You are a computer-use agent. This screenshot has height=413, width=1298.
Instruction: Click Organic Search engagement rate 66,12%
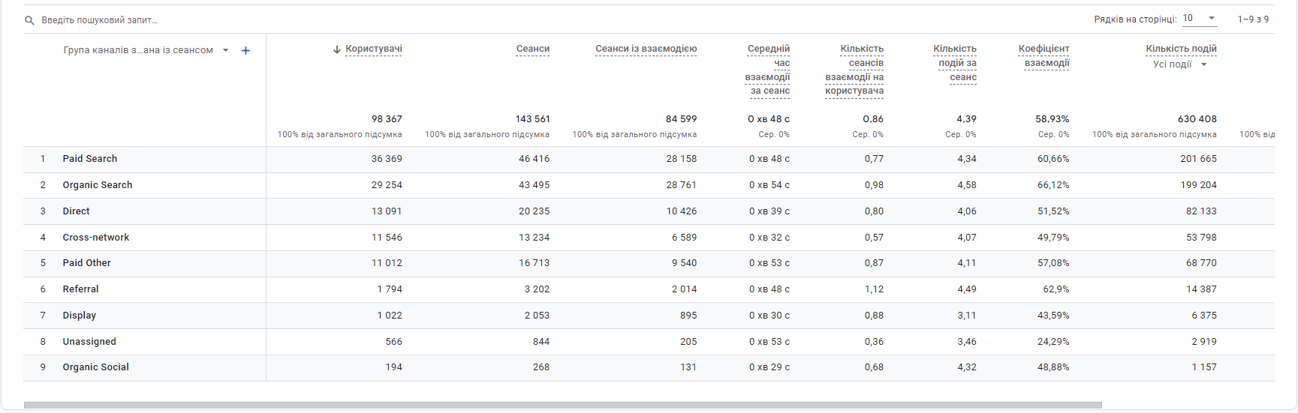pyautogui.click(x=1053, y=185)
